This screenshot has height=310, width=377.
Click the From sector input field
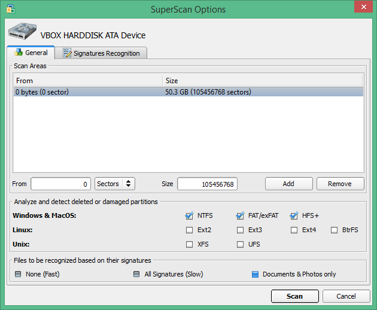(x=61, y=184)
